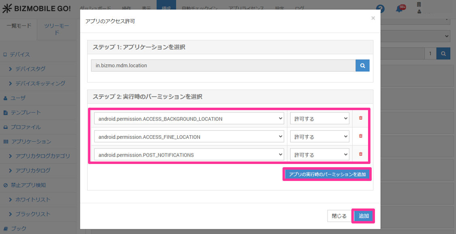Open ACCESS_BACKGROUND_LOCATION permission dropdown

click(189, 119)
